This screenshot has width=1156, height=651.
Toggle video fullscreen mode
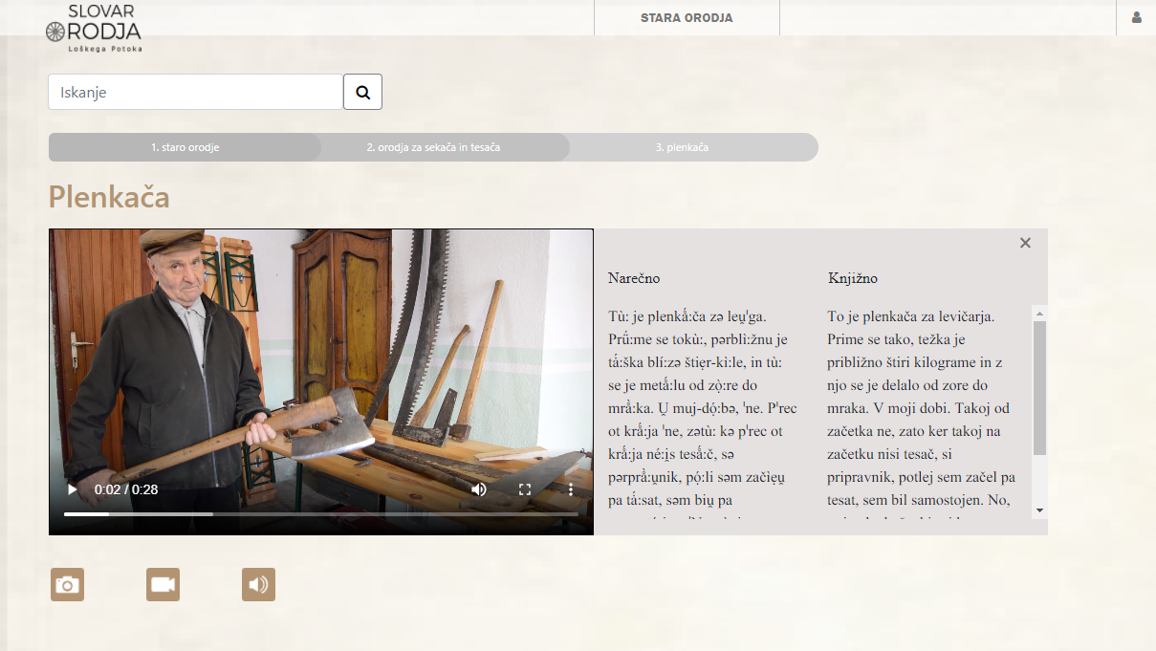[525, 489]
